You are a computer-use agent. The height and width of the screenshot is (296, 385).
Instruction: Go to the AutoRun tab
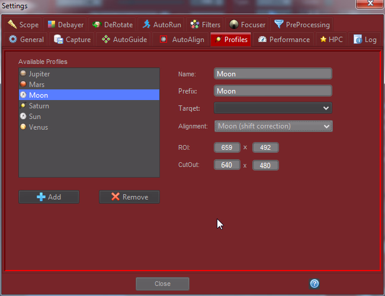(162, 24)
